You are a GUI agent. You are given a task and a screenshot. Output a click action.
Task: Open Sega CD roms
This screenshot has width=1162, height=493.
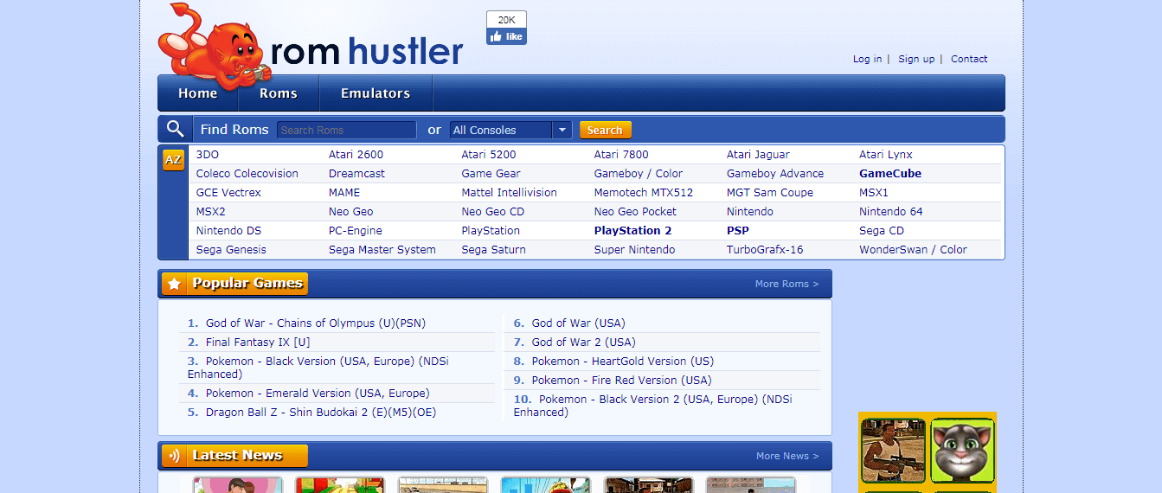coord(882,231)
